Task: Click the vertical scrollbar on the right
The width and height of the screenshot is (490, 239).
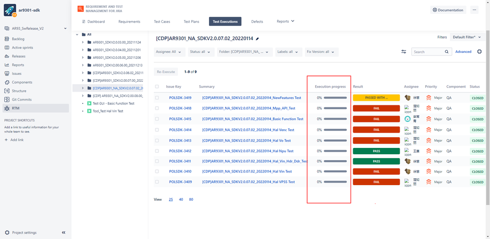Action: pos(488,119)
